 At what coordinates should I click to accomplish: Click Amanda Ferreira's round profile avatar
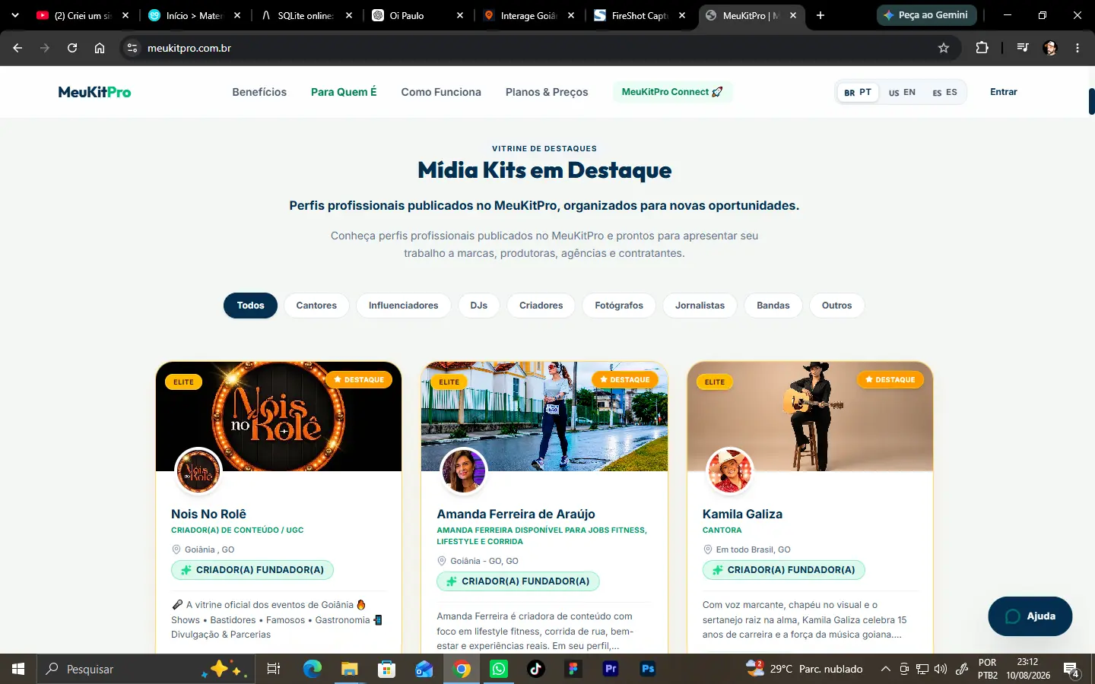click(x=464, y=470)
